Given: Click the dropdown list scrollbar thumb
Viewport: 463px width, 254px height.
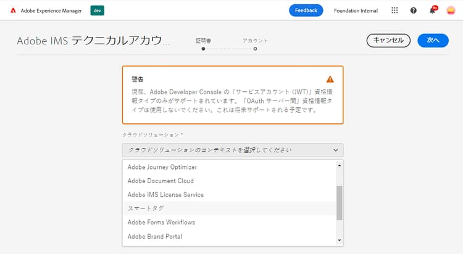Looking at the screenshot, I should click(340, 203).
